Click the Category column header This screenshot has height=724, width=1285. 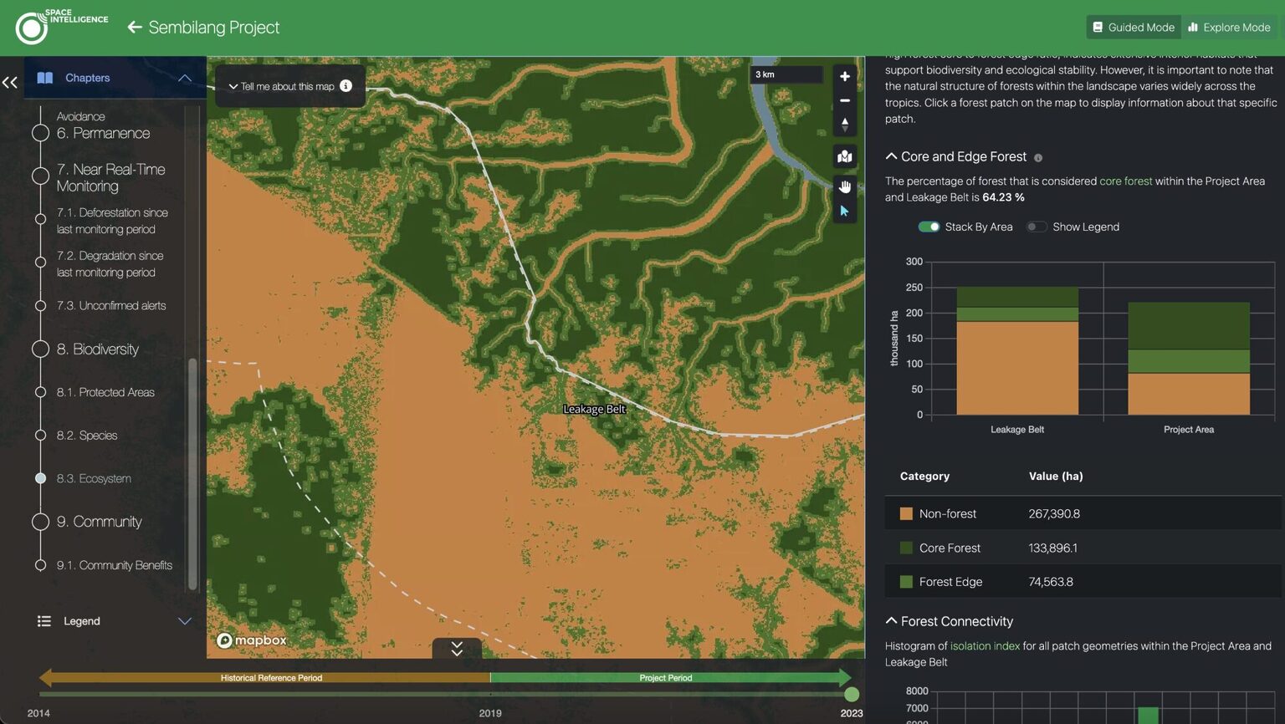[924, 476]
